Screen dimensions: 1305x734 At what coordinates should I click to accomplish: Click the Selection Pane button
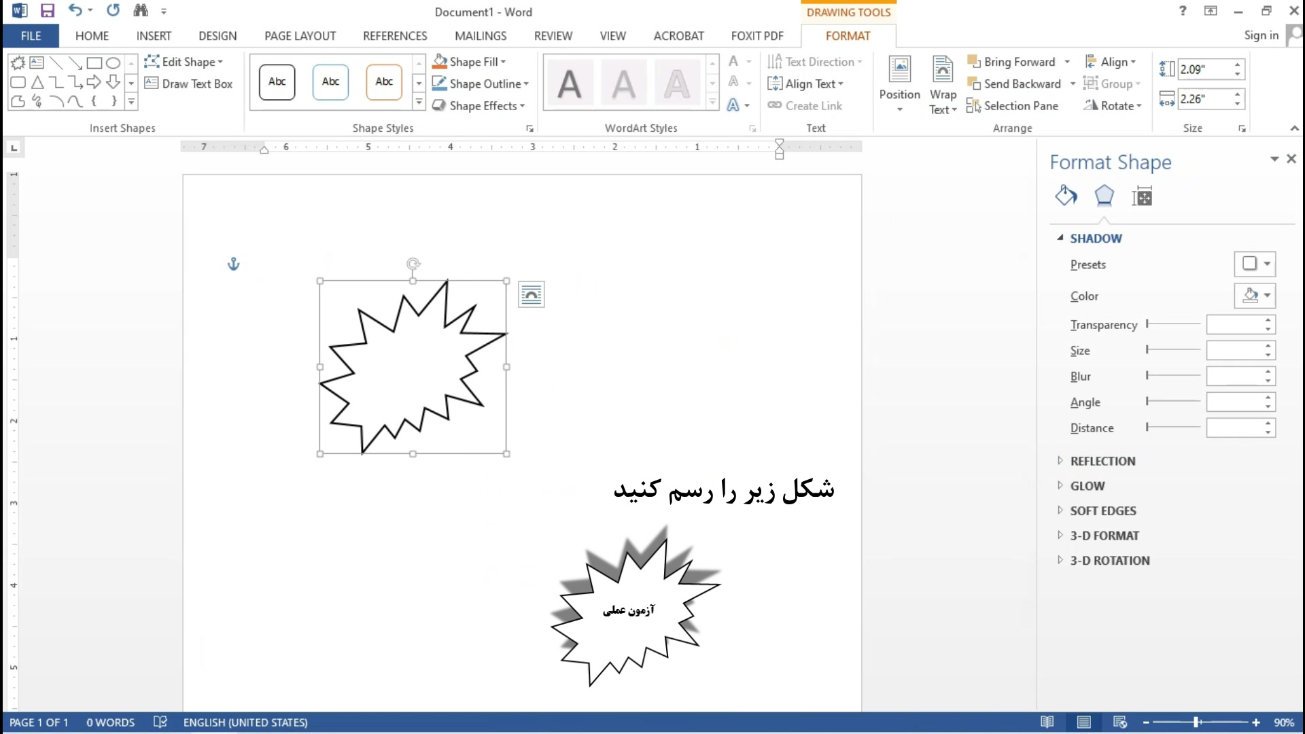tap(1013, 105)
